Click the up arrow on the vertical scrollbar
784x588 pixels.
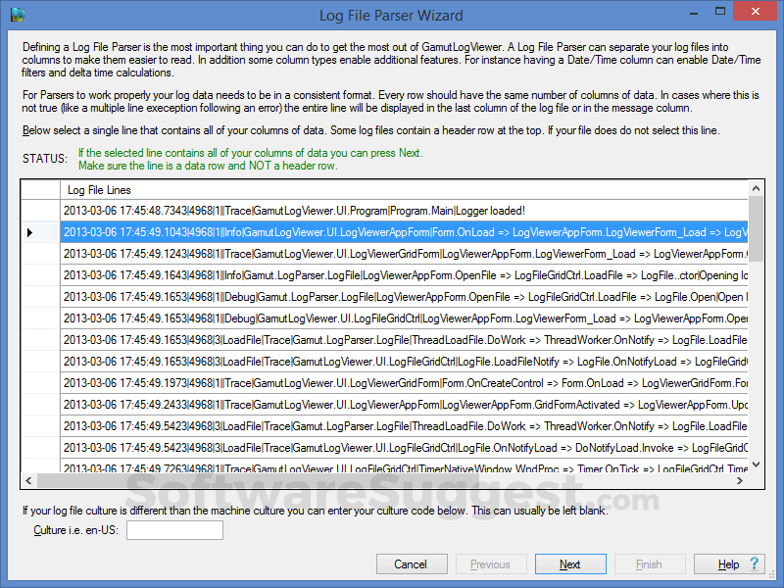pyautogui.click(x=756, y=188)
